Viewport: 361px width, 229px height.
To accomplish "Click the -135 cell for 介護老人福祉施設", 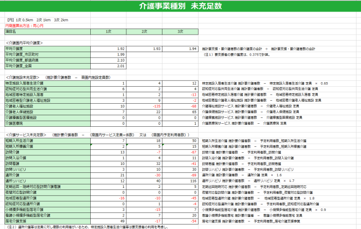I will point(144,106).
